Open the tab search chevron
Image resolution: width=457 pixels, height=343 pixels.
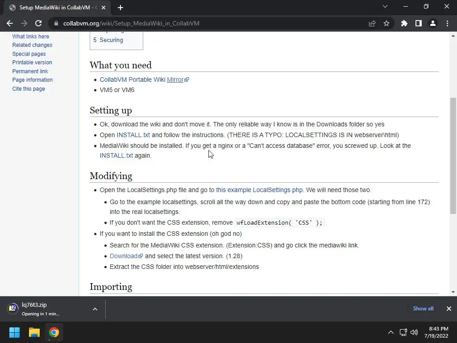coord(385,6)
